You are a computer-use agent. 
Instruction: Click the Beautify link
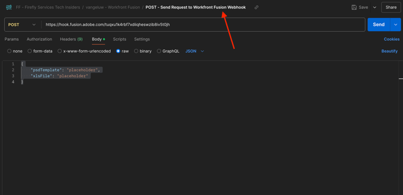[390, 51]
